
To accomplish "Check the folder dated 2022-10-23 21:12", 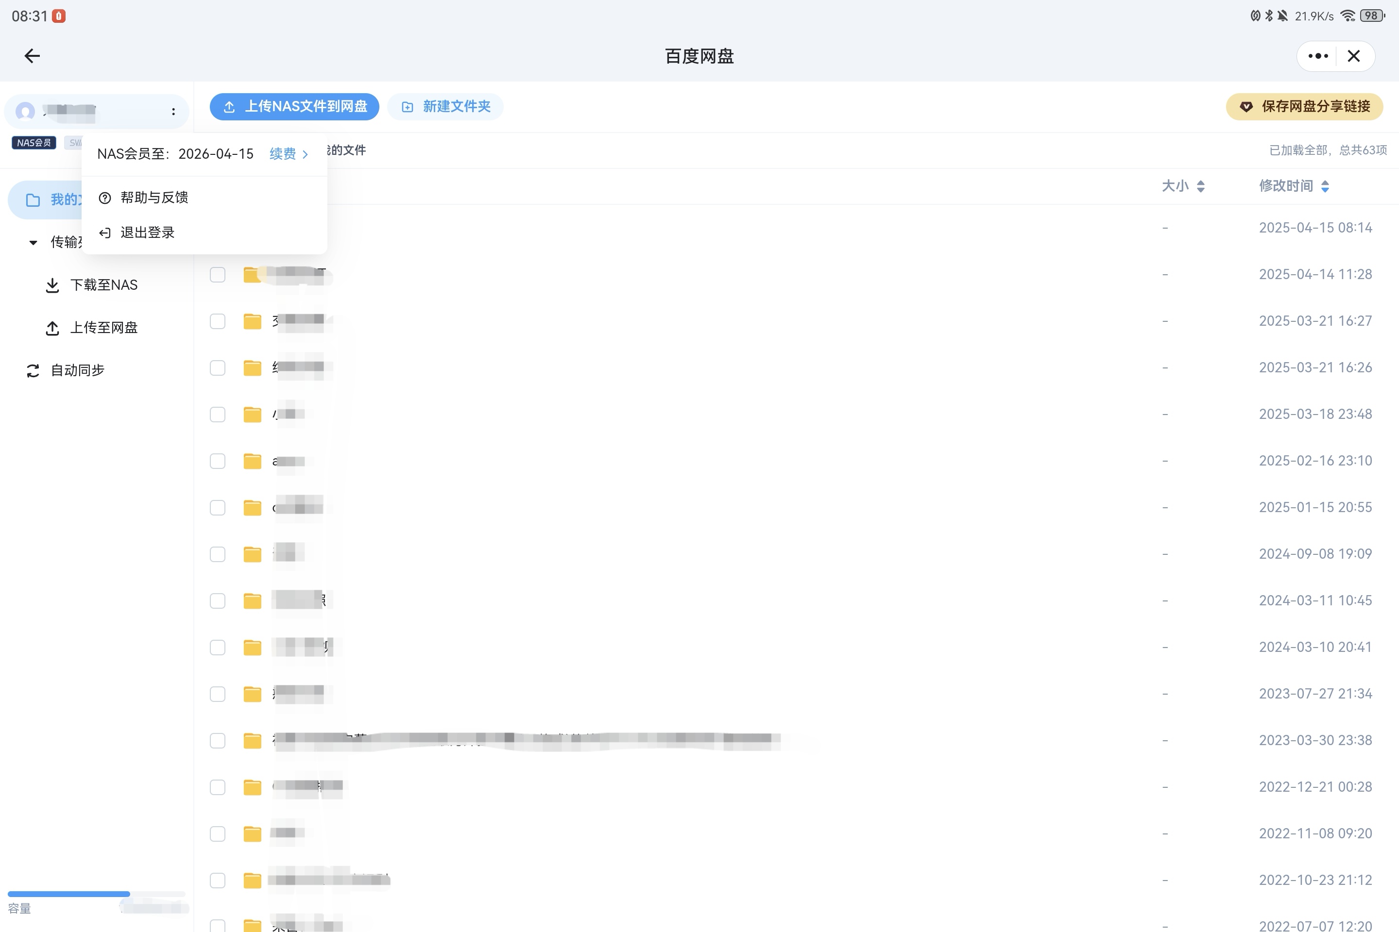I will 218,880.
